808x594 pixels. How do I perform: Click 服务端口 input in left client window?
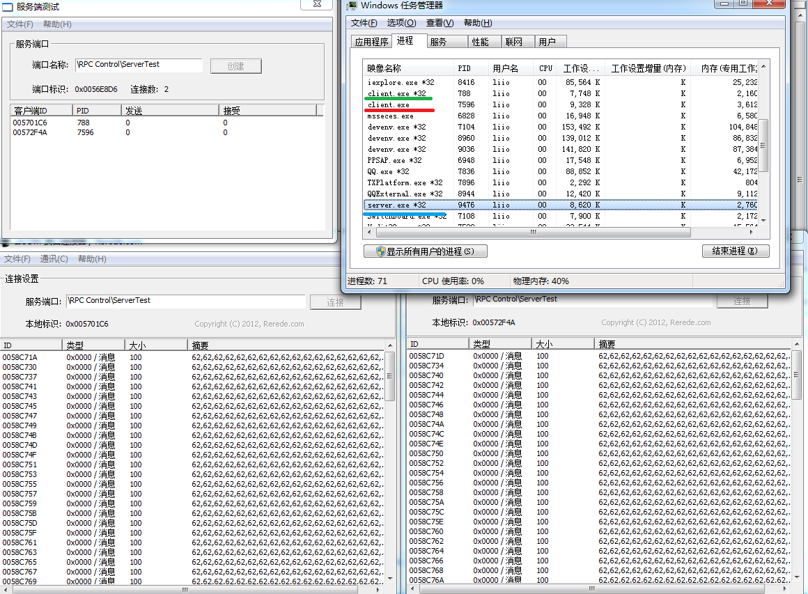pyautogui.click(x=185, y=302)
